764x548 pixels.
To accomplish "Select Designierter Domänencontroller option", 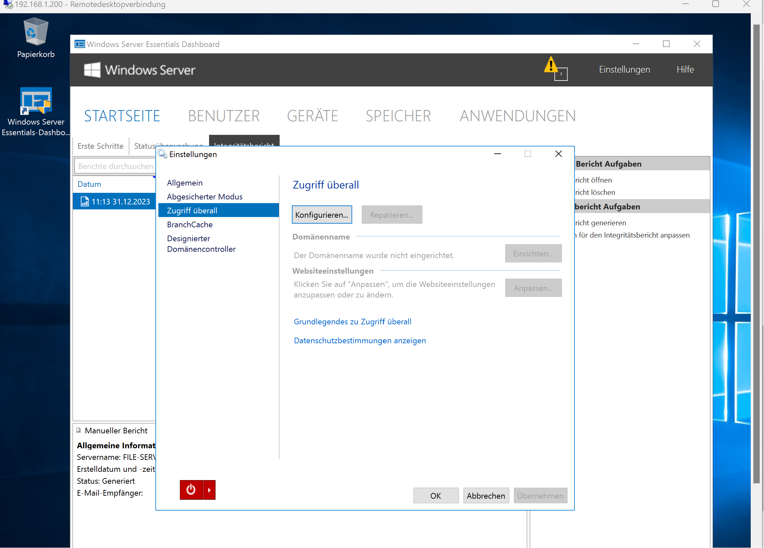I will point(200,243).
